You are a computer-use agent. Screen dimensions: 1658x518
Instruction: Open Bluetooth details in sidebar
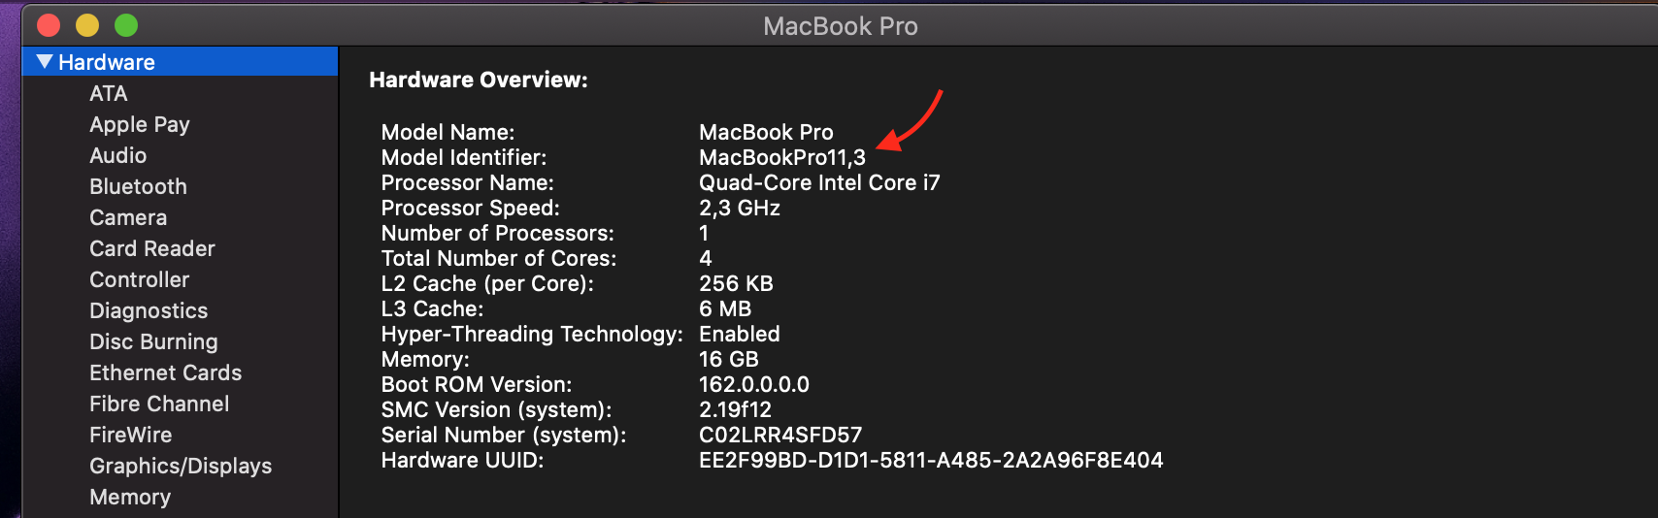(138, 186)
